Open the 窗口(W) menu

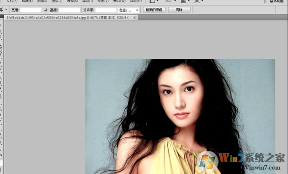(x=119, y=1)
